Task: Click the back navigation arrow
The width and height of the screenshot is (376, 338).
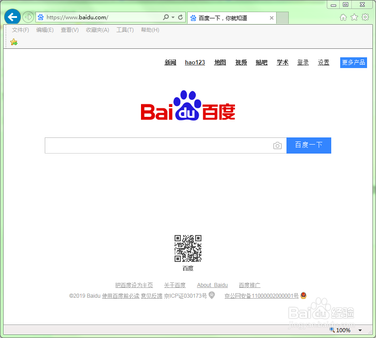Action: click(12, 17)
